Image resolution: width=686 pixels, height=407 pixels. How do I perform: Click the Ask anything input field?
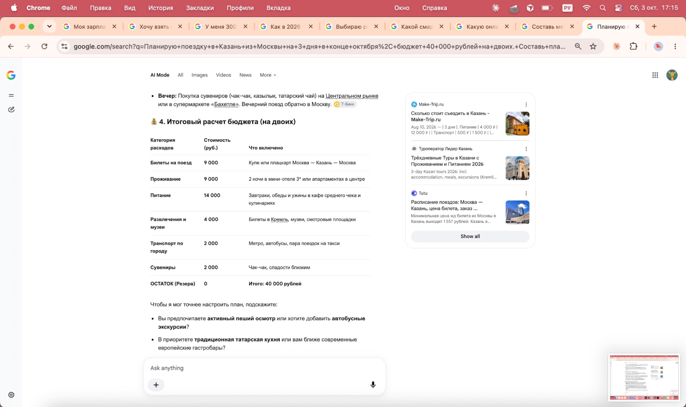point(264,368)
